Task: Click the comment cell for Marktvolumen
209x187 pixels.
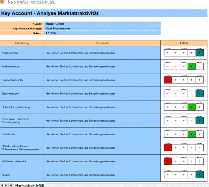Action: (x=102, y=53)
